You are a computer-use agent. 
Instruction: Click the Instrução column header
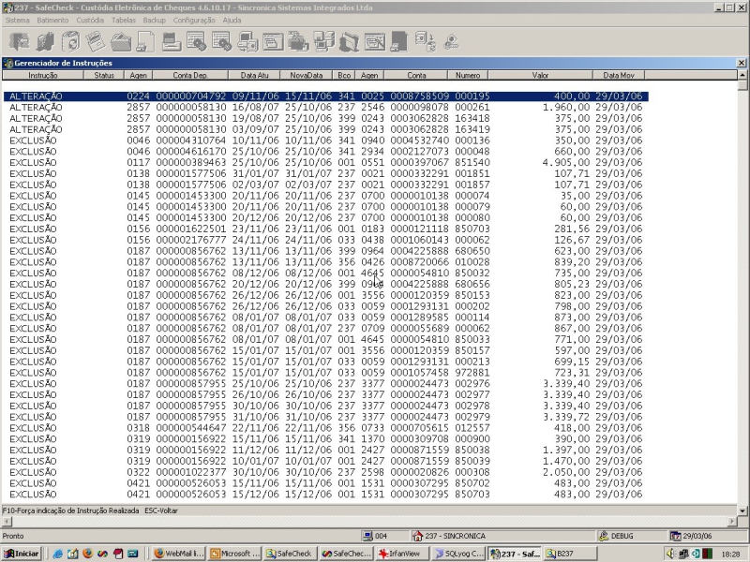point(42,75)
